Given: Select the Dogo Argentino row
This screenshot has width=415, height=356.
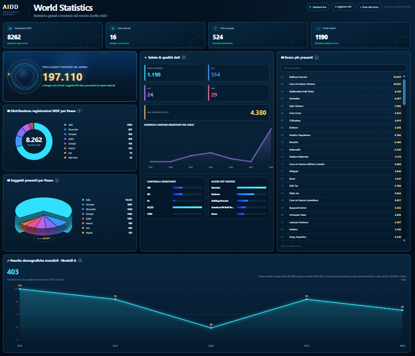Looking at the screenshot, I should click(341, 237).
